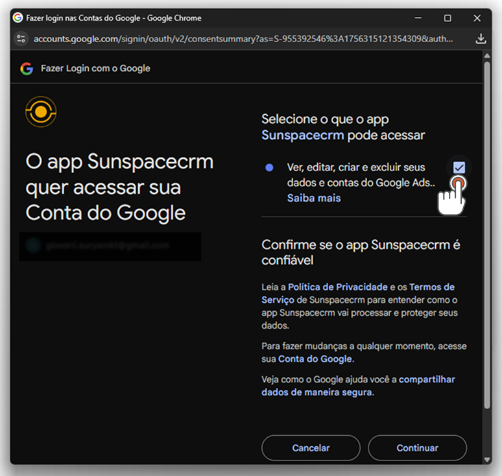Click the Google favicon in the window title bar
This screenshot has height=476, width=502.
point(18,18)
